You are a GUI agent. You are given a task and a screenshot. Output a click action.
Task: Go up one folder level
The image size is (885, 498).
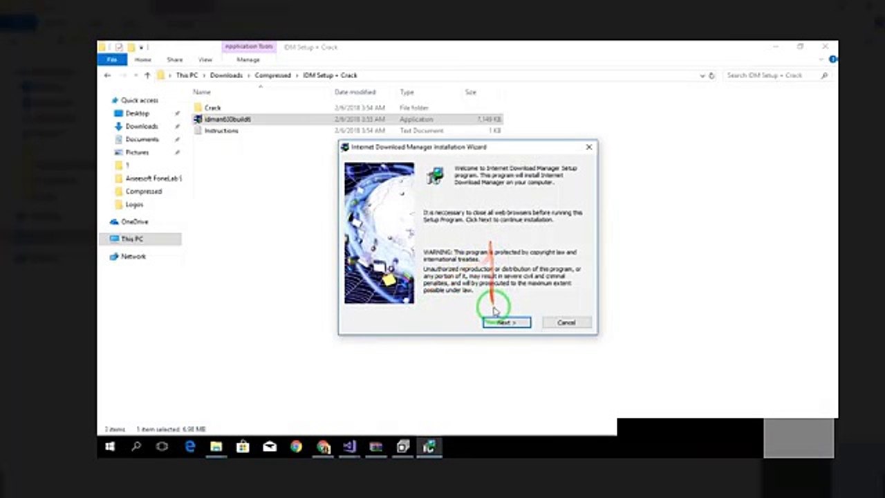click(x=147, y=75)
